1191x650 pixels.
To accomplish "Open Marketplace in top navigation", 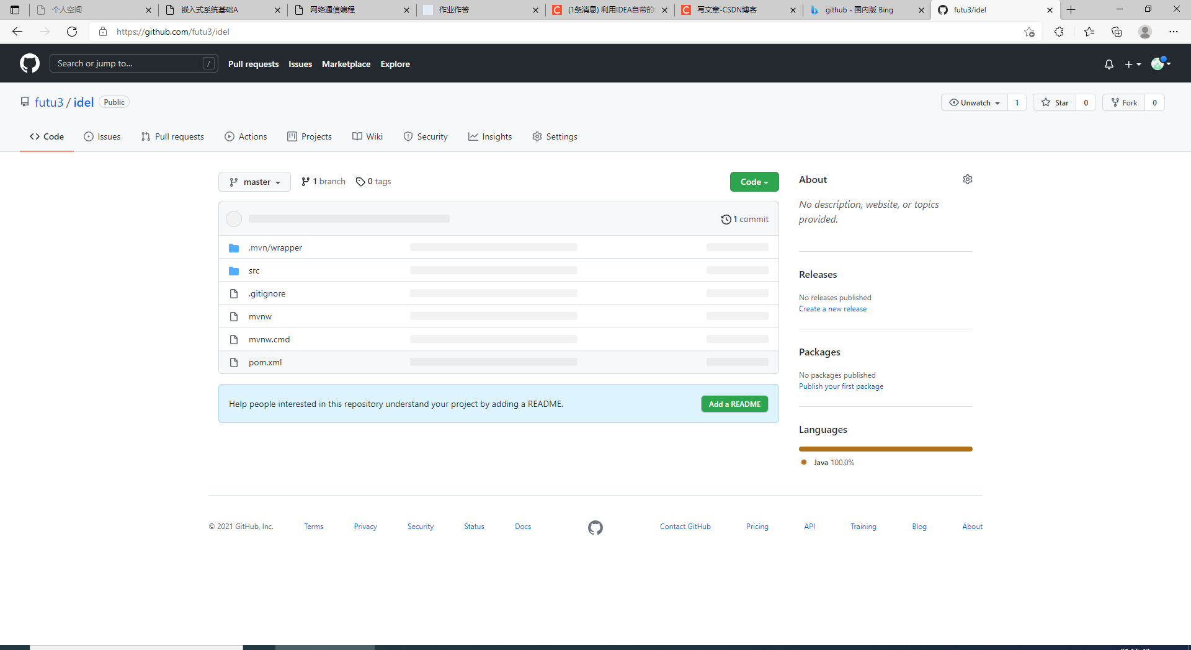I will pyautogui.click(x=346, y=64).
